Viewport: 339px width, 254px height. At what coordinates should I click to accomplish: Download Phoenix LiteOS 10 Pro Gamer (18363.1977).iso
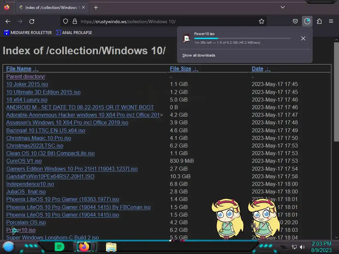click(63, 199)
